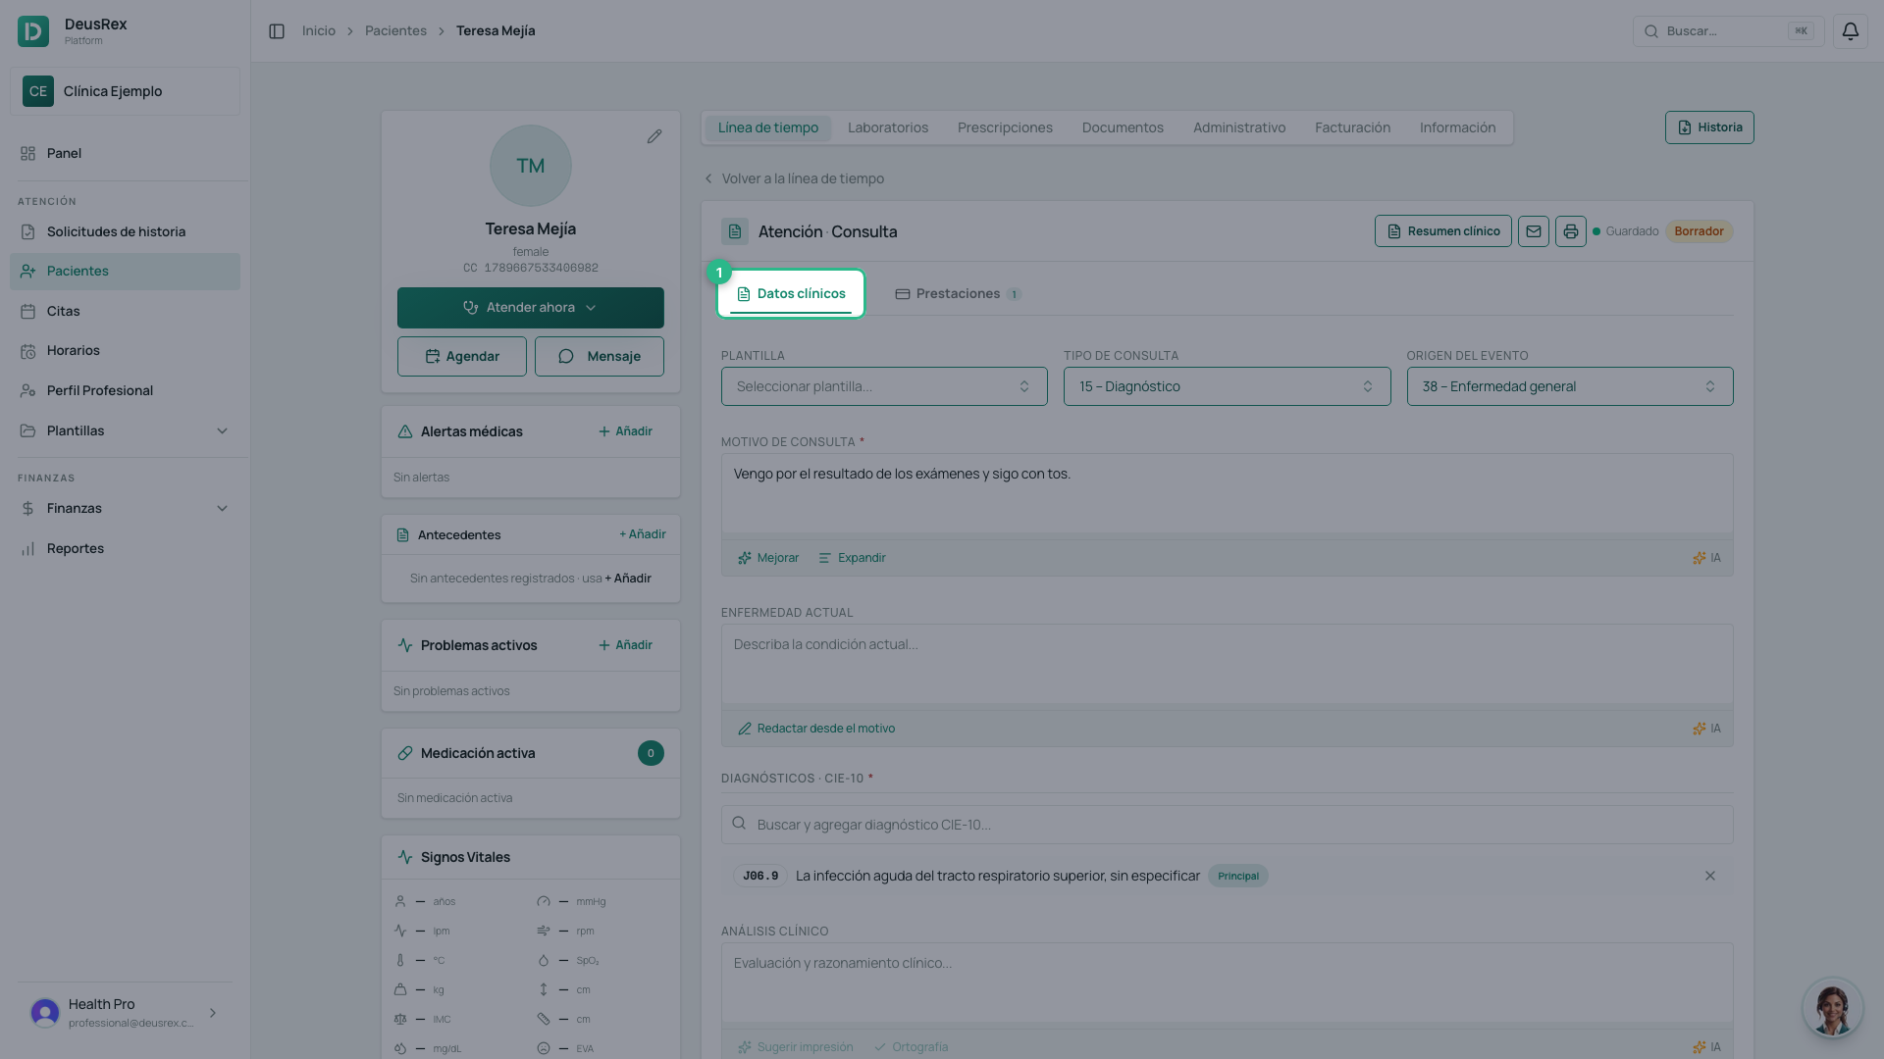The image size is (1884, 1059).
Task: Open the Facturación tab
Action: click(x=1352, y=127)
